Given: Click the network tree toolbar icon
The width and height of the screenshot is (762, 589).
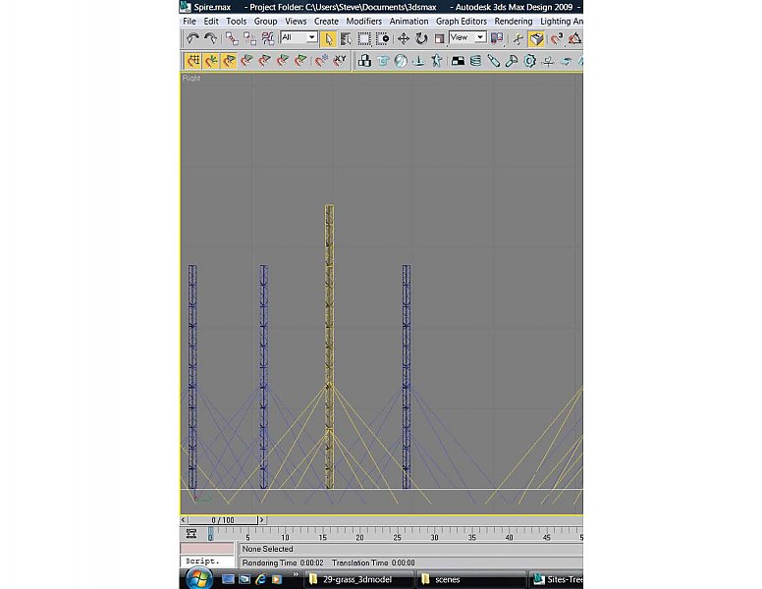Looking at the screenshot, I should click(548, 61).
